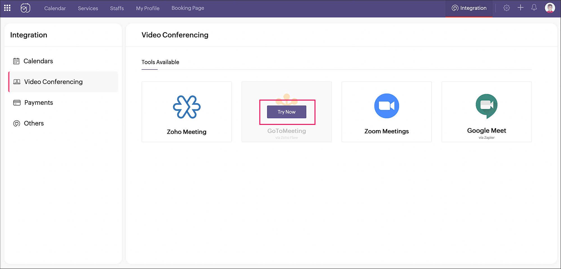Click the Calendars sidebar calendar icon
561x269 pixels.
(16, 61)
